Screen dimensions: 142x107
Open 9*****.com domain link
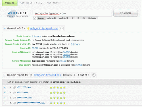point(22,92)
